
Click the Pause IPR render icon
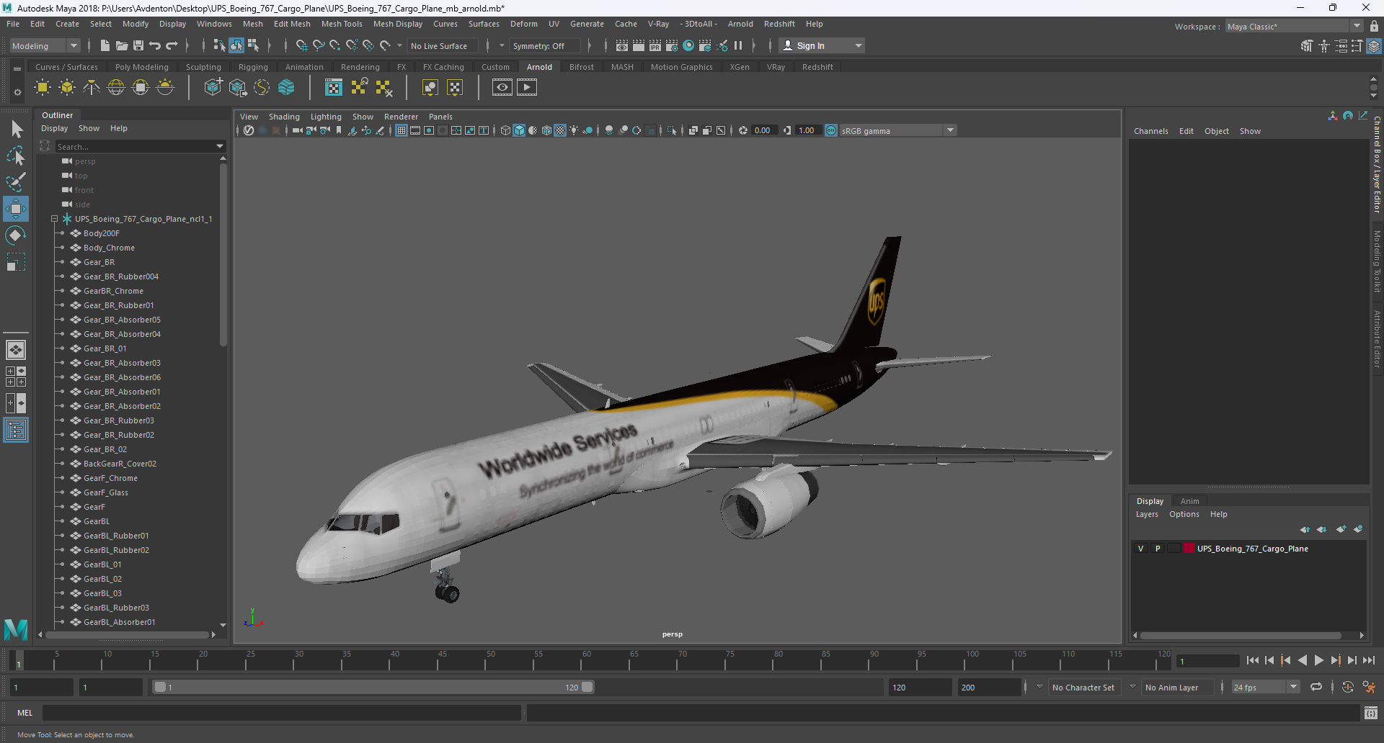click(738, 45)
